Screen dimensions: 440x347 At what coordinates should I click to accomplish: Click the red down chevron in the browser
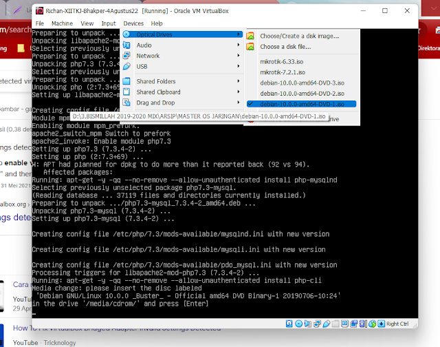(432, 9)
